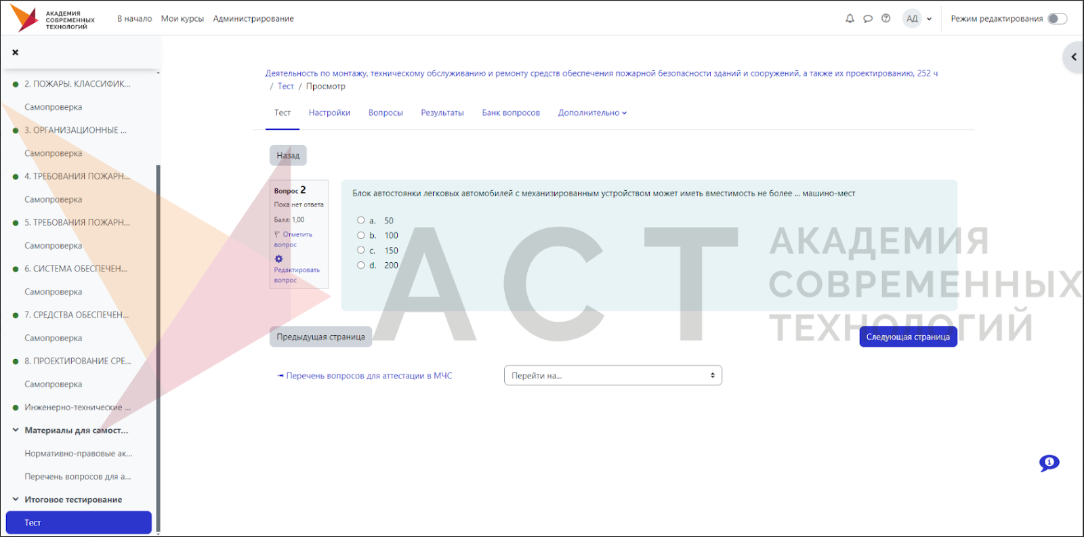Switch to the Тест tab

click(283, 113)
